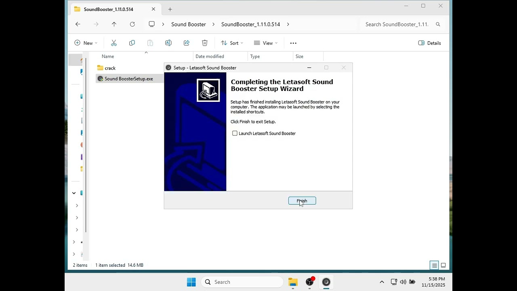This screenshot has width=517, height=291.
Task: Select Sound Booster breadcrumb in address bar
Action: pyautogui.click(x=189, y=24)
